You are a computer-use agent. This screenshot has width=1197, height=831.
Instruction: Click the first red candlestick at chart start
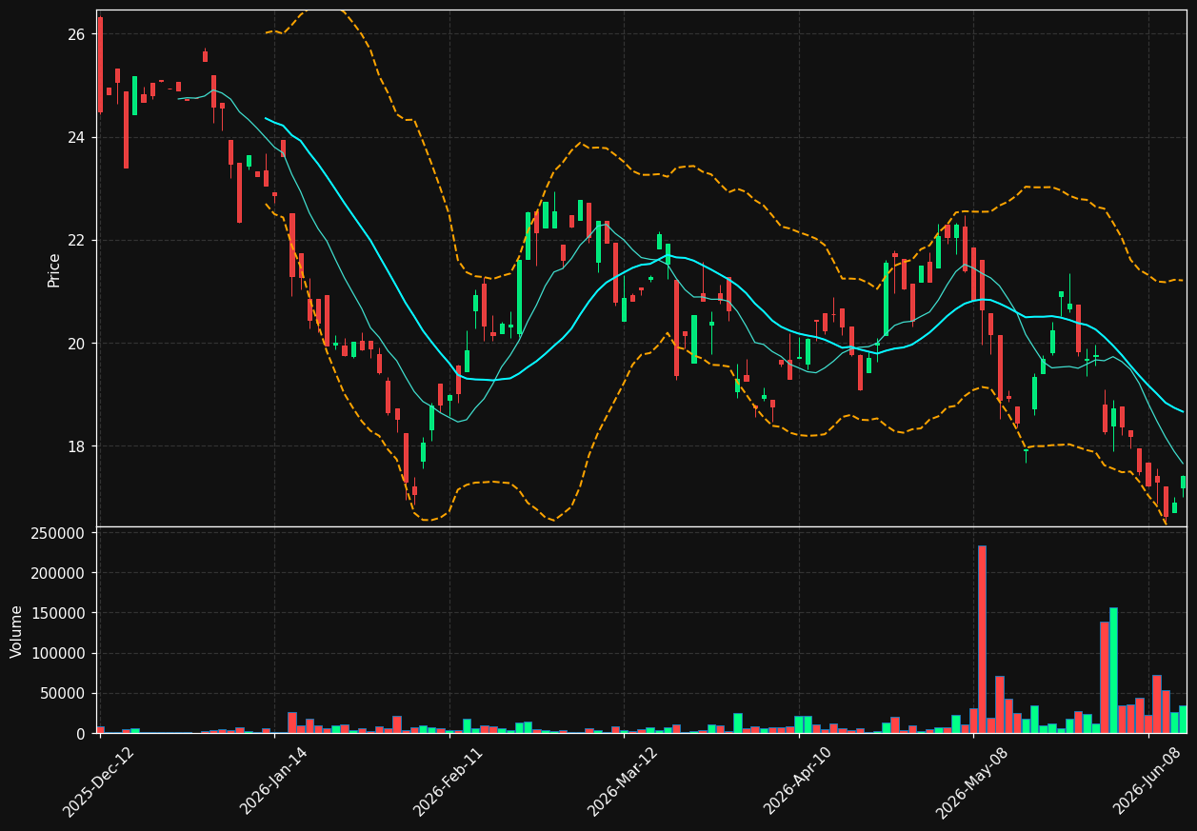(x=100, y=65)
